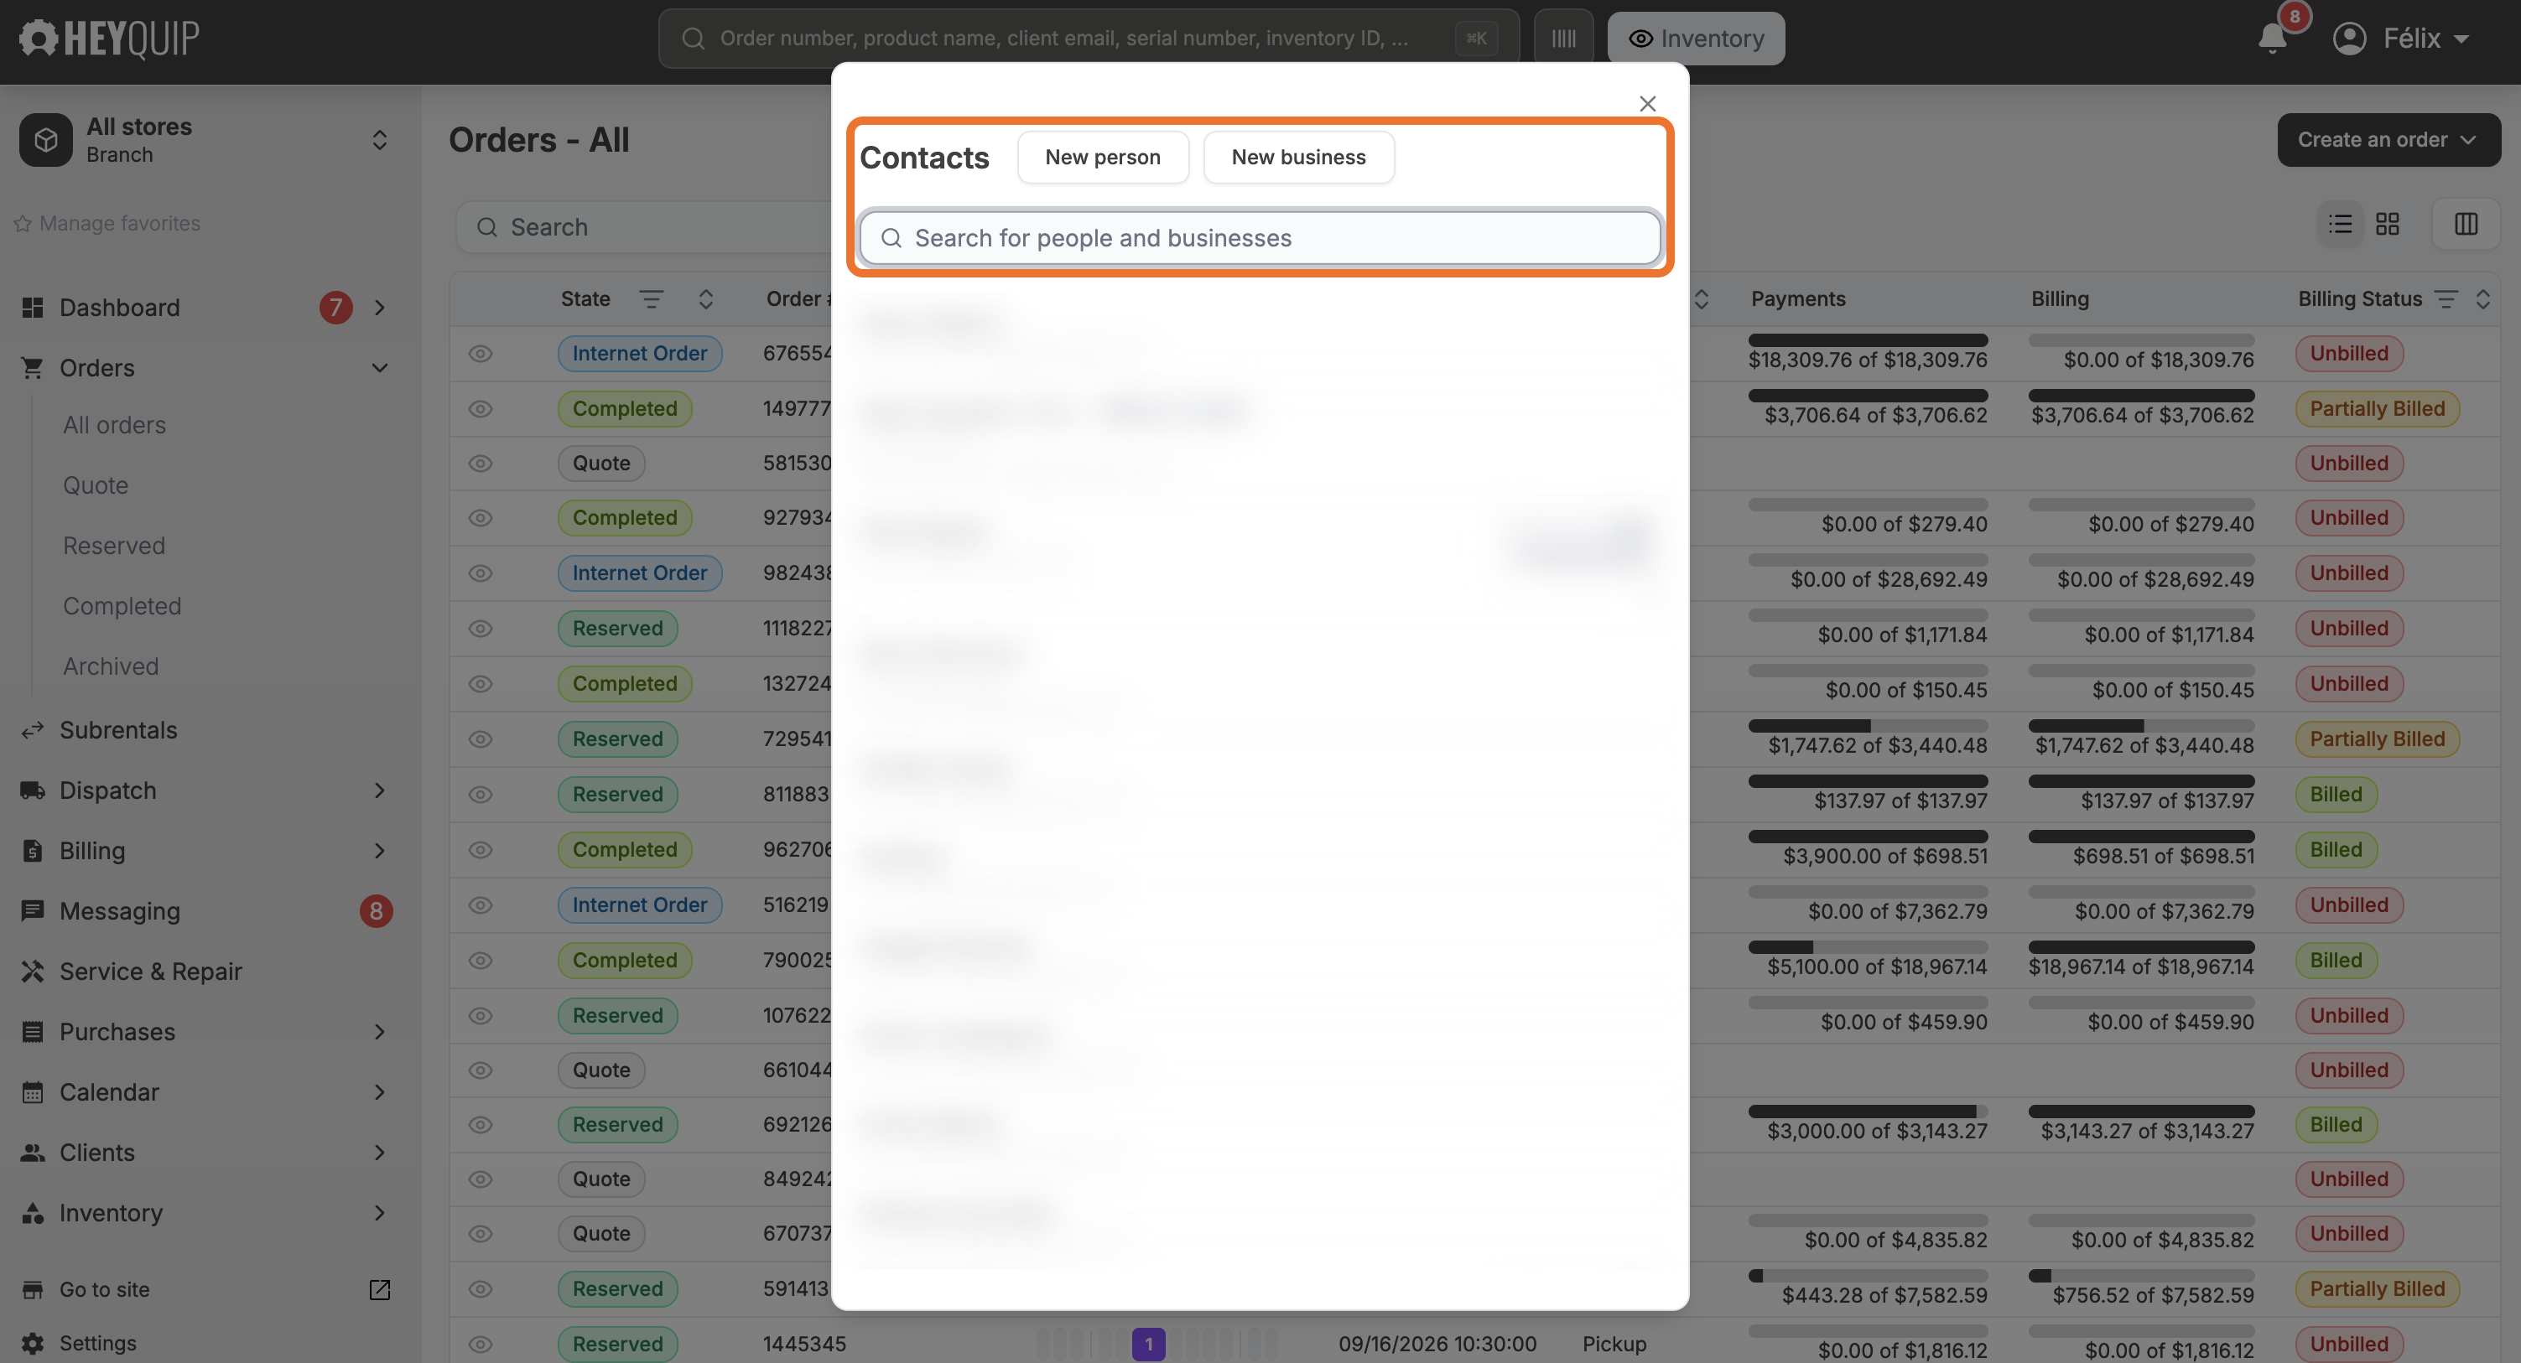Click billing progress bar $756.52 of $7,582.59
The height and width of the screenshot is (1363, 2521).
[x=2141, y=1277]
